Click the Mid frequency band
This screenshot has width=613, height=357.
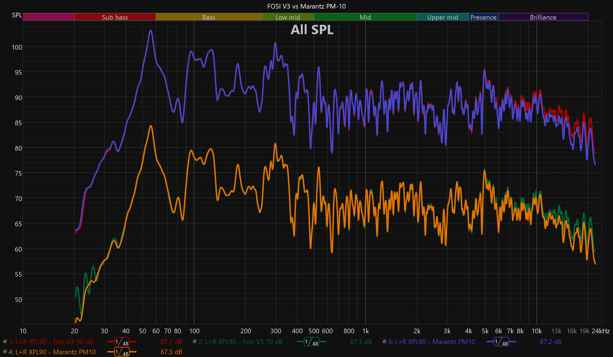pos(365,17)
